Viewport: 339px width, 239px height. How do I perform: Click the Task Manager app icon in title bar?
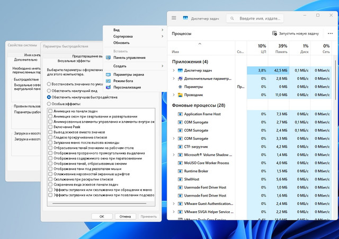[185, 18]
